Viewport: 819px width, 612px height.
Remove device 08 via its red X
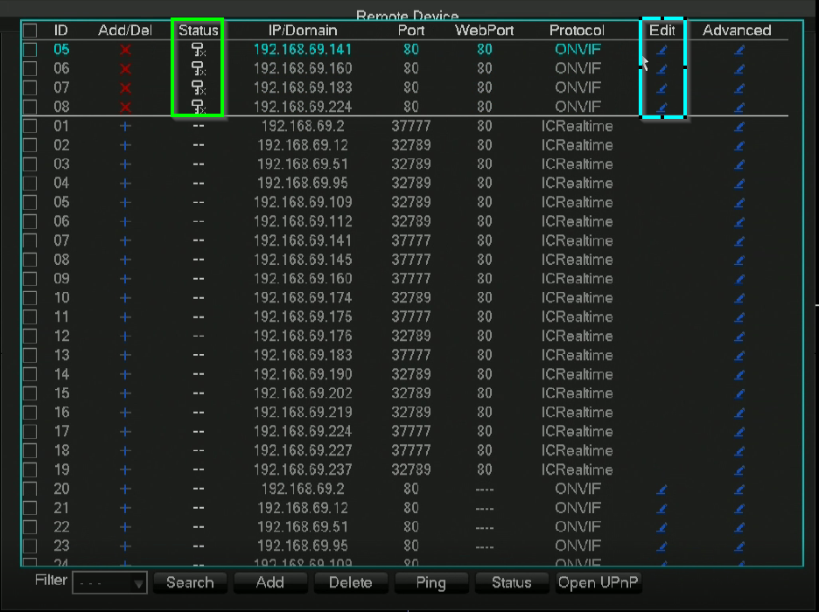[x=124, y=108]
